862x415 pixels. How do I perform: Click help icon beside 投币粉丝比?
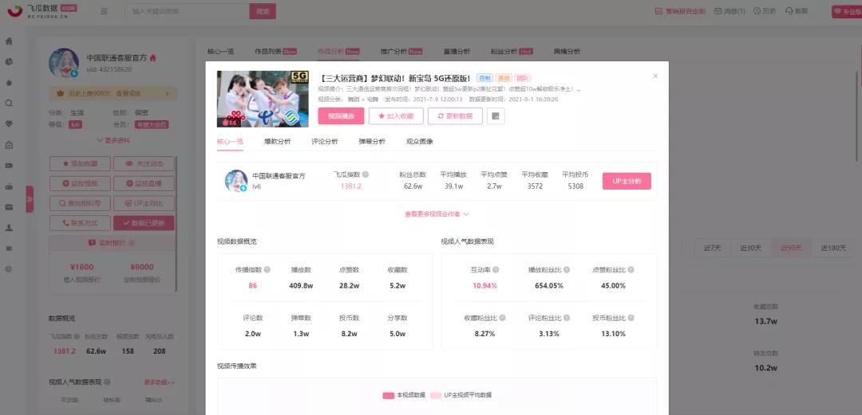(631, 318)
